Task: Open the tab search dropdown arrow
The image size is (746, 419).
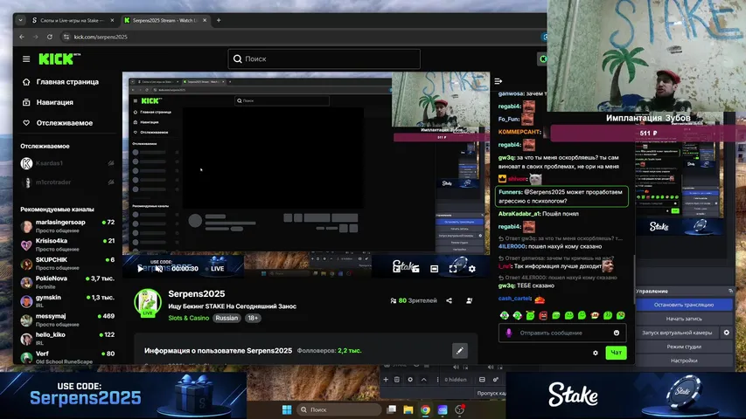Action: coord(20,20)
